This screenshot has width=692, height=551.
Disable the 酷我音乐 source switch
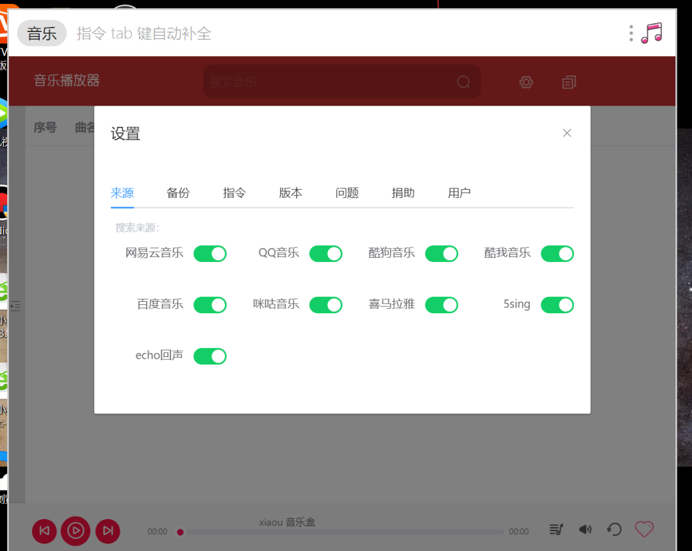click(557, 254)
